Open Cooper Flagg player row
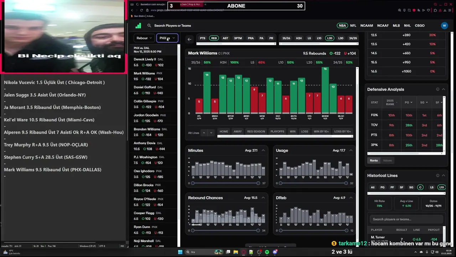The height and width of the screenshot is (257, 456). point(155,216)
